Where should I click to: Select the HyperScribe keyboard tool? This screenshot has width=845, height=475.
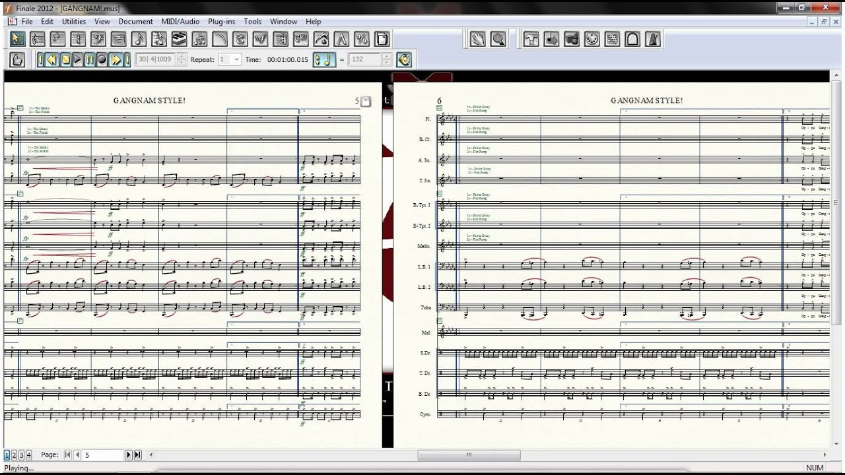pos(180,39)
